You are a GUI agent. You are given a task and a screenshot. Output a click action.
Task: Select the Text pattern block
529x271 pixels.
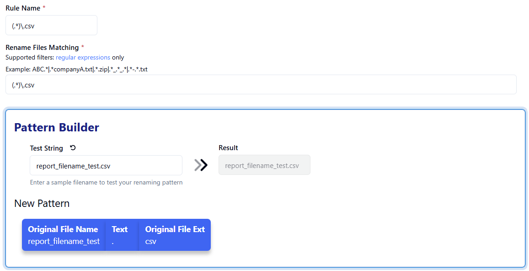point(122,235)
